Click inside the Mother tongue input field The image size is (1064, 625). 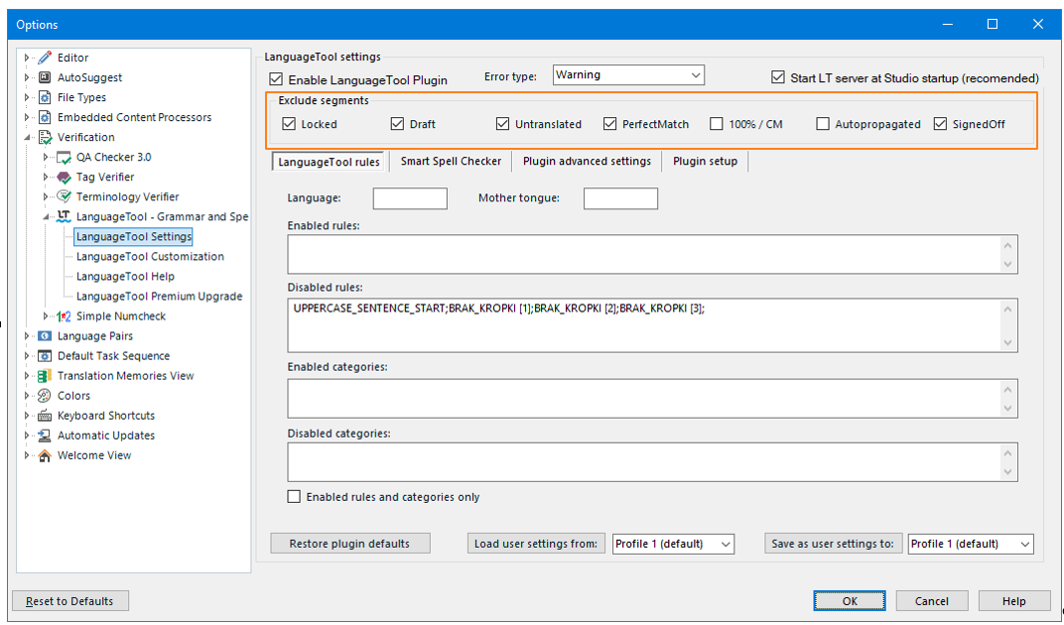(620, 198)
